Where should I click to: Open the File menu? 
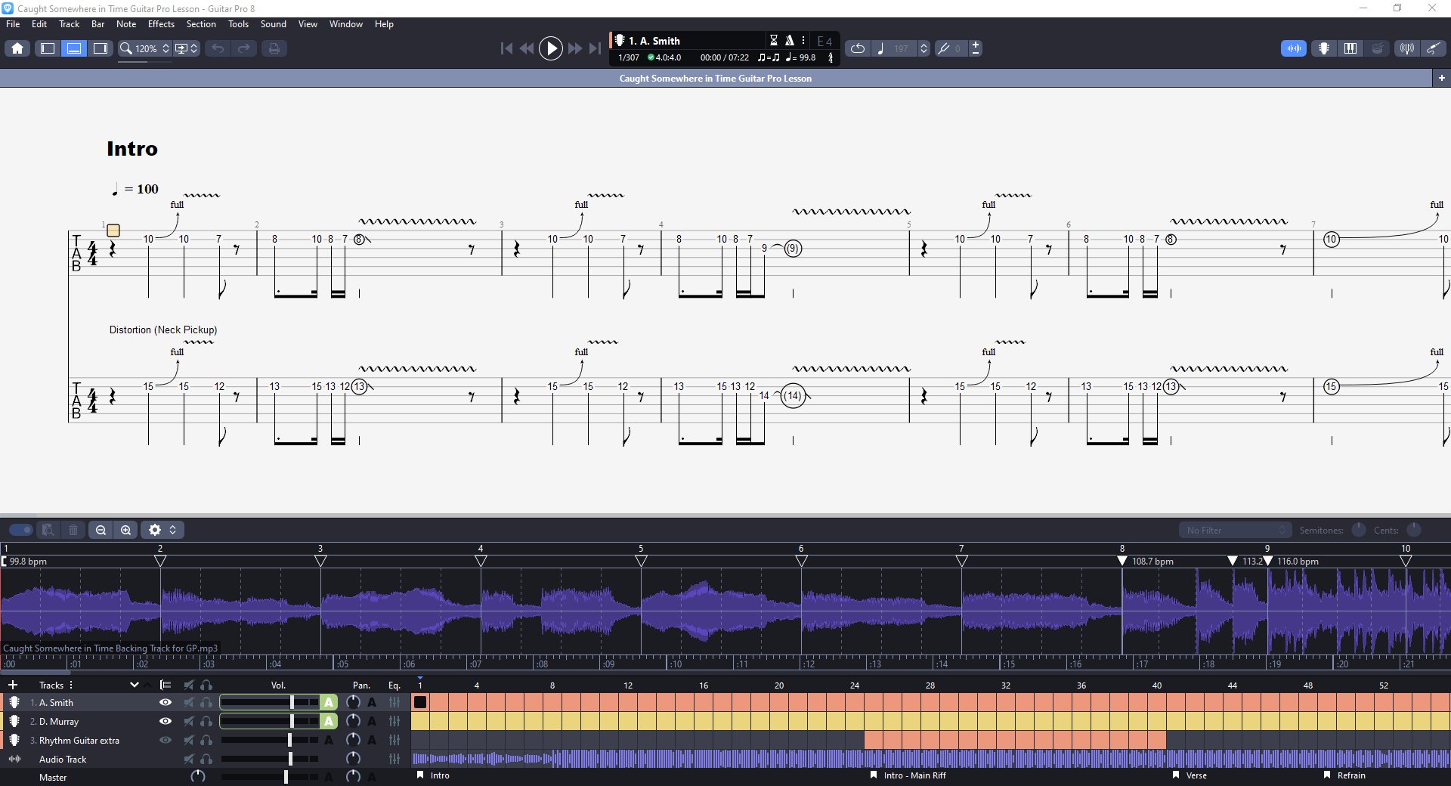[x=13, y=24]
